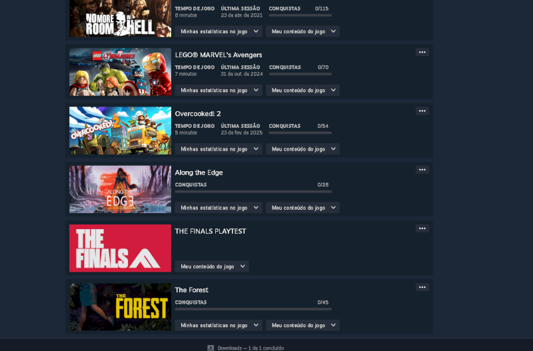Click the Downloads 1 de 1 concluído status text
The height and width of the screenshot is (351, 533).
(251, 348)
